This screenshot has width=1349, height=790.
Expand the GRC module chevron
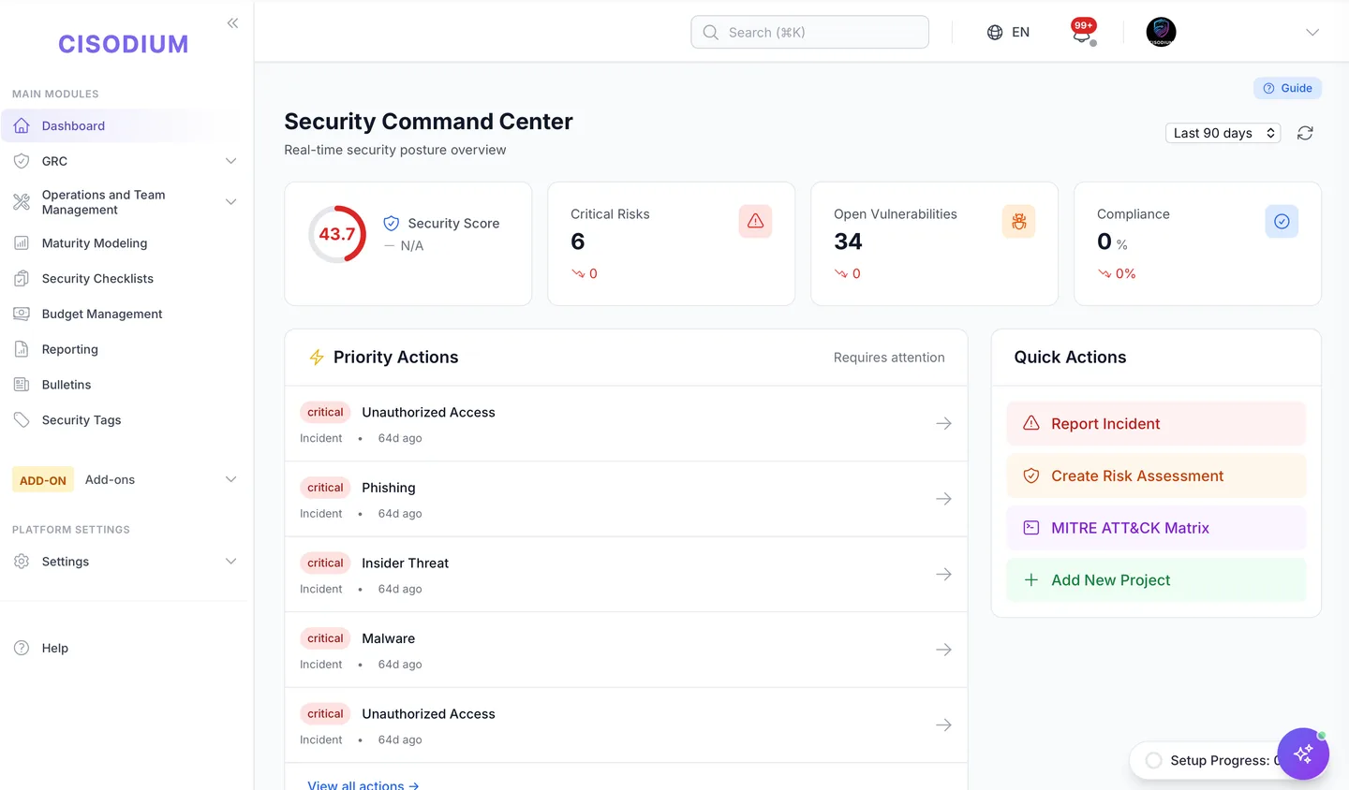230,161
